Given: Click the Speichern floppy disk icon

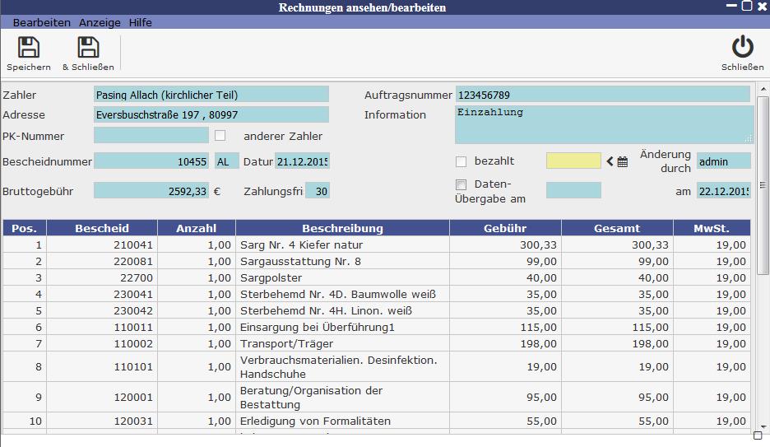Looking at the screenshot, I should (x=29, y=48).
